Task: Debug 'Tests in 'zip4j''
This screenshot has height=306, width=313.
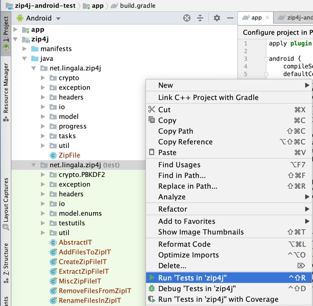Action: pyautogui.click(x=229, y=289)
